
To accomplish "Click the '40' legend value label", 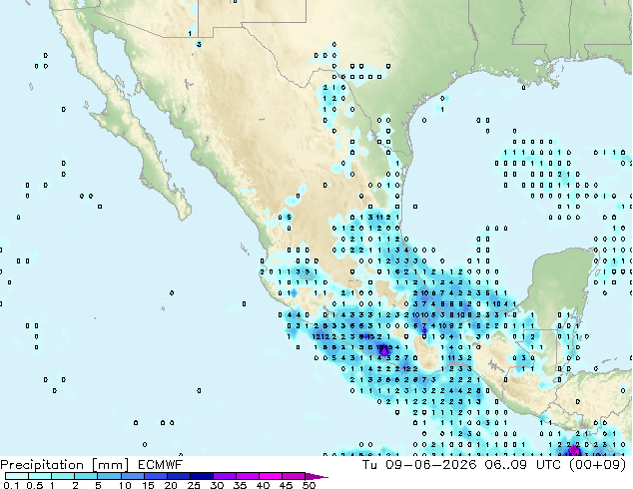I will [263, 485].
